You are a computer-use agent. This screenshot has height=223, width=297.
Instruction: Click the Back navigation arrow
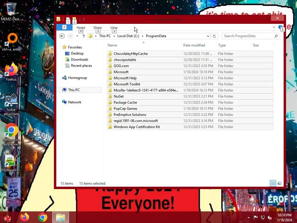tap(62, 36)
